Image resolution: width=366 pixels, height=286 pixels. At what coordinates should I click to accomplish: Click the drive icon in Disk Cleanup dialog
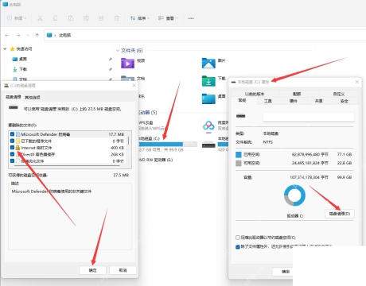click(14, 107)
